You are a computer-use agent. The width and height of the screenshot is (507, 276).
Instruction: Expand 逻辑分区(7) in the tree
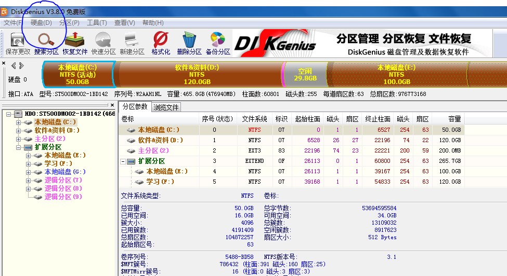pyautogui.click(x=28, y=181)
